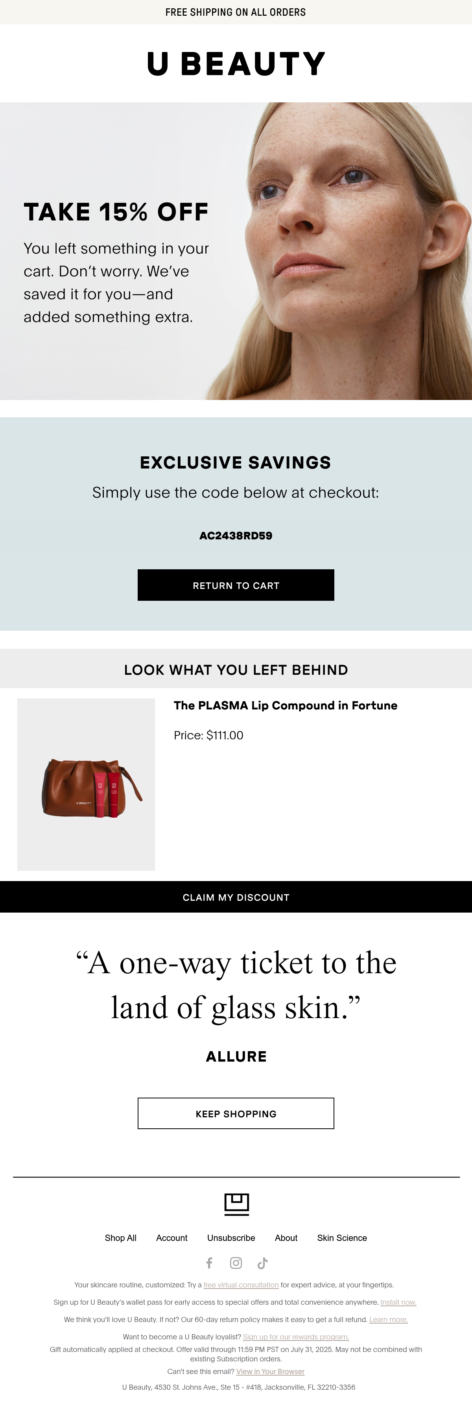The width and height of the screenshot is (472, 1411).
Task: Click the Return to Cart button
Action: 236,585
